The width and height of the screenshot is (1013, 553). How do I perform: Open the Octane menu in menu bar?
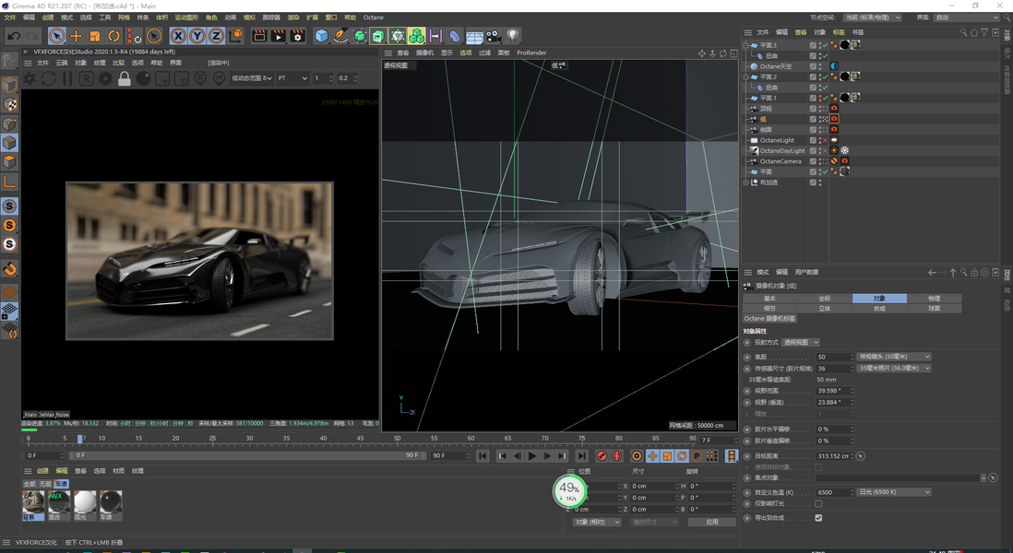(x=373, y=18)
